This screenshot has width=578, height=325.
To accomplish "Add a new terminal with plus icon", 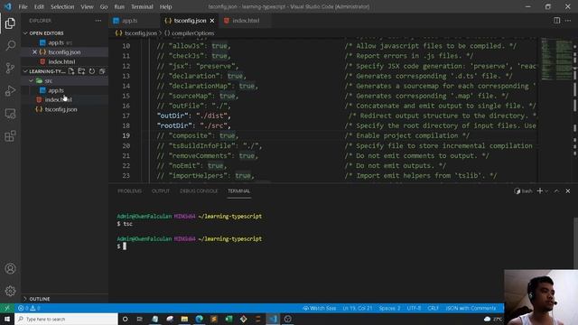I will tap(540, 190).
